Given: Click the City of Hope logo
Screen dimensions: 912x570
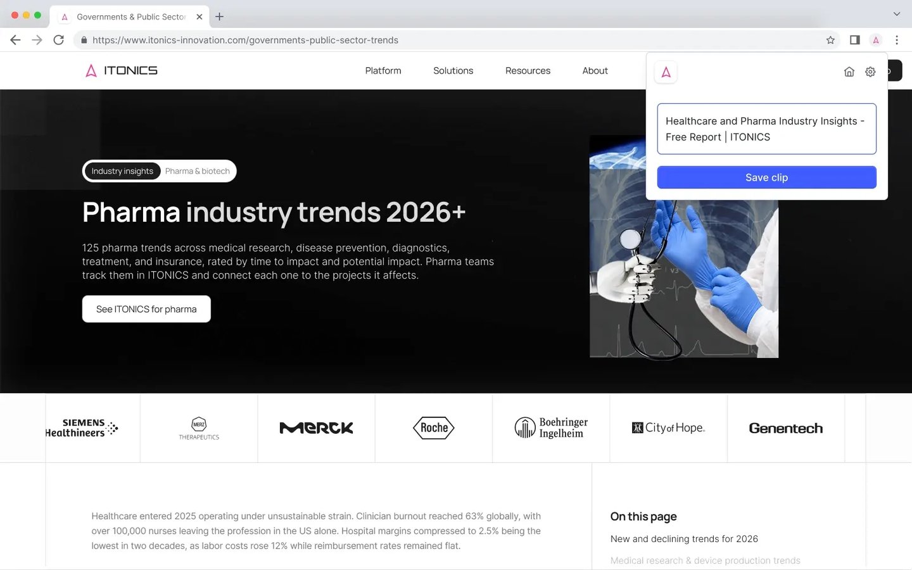Looking at the screenshot, I should (668, 428).
